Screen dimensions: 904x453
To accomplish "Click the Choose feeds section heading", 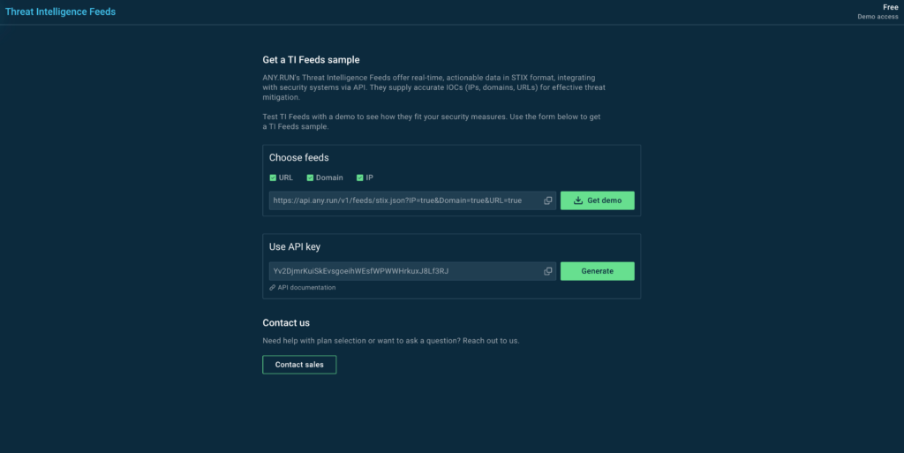I will pos(298,158).
